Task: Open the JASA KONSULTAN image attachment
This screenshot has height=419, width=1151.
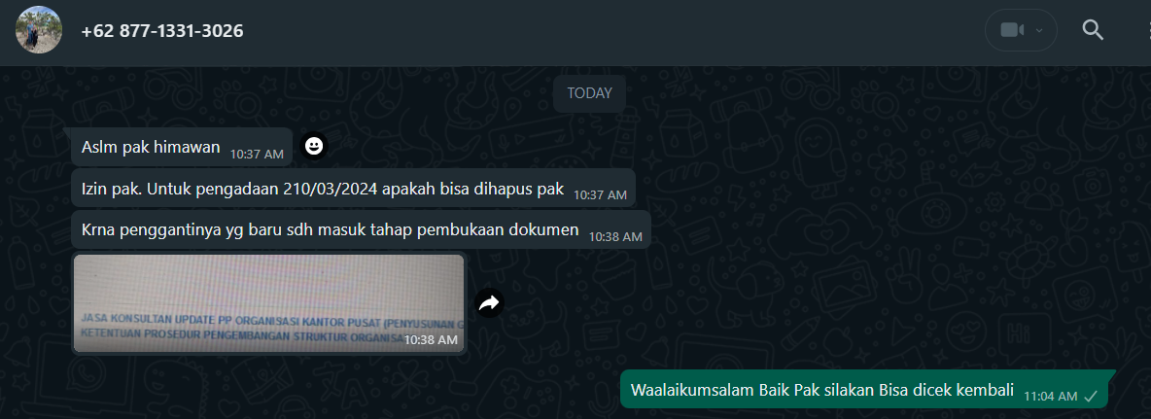Action: [x=268, y=303]
